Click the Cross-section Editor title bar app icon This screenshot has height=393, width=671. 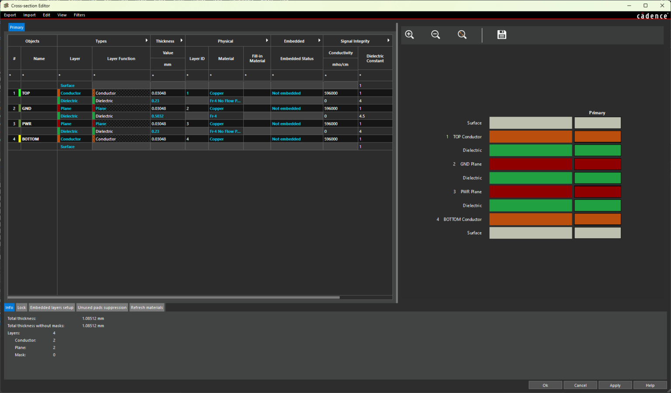pos(6,6)
